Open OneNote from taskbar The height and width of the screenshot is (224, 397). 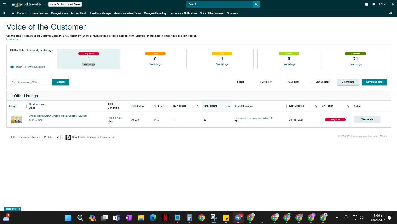[129, 218]
